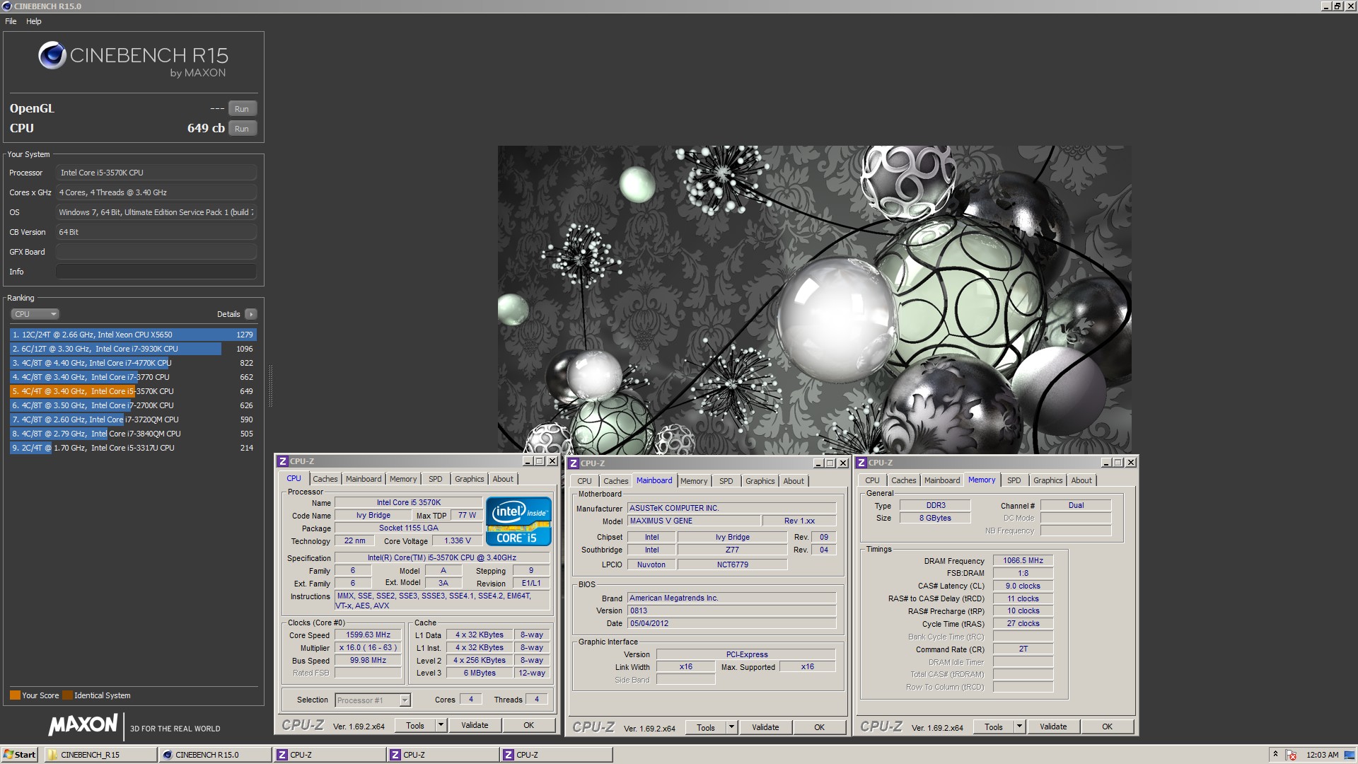Select the i7-3720QM ranking row
Screen dimensions: 1358x764
pyautogui.click(x=132, y=419)
